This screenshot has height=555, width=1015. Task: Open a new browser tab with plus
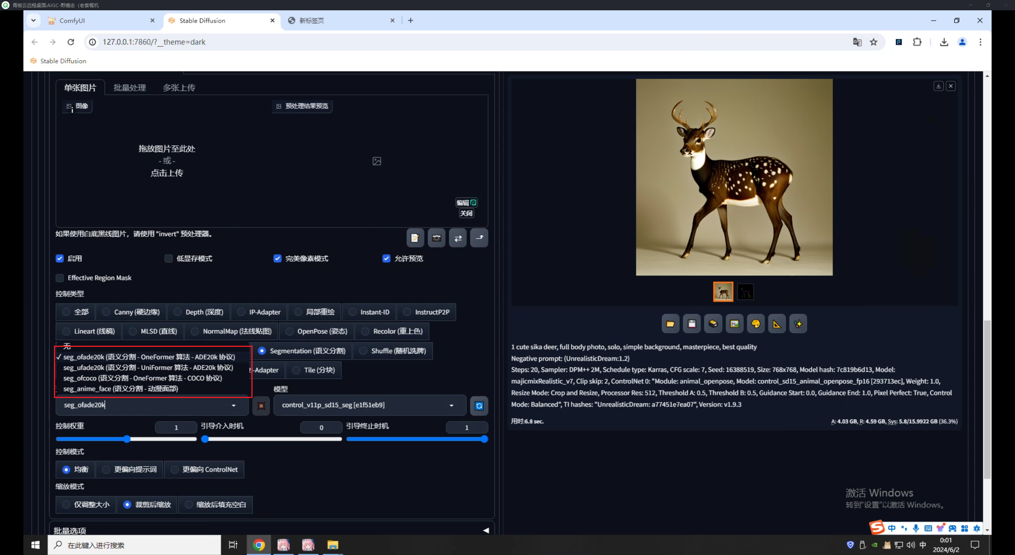tap(411, 20)
